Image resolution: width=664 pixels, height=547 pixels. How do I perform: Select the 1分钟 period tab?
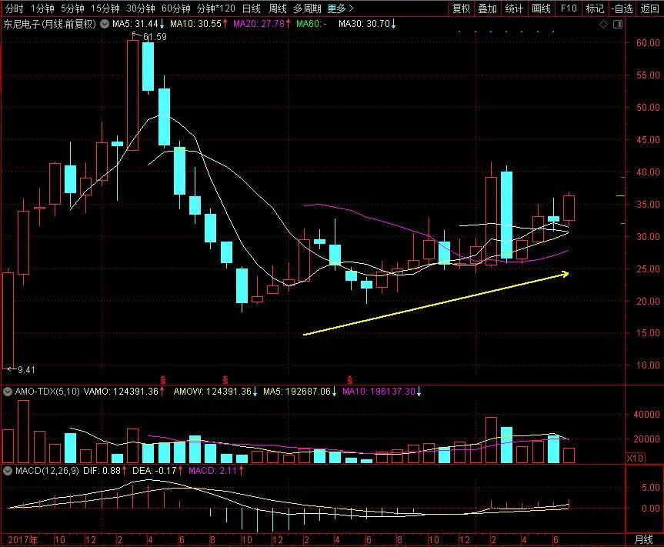tap(42, 8)
